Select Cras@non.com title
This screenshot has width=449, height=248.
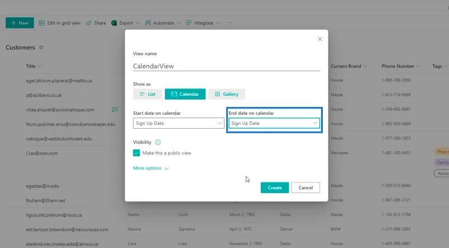click(x=42, y=153)
